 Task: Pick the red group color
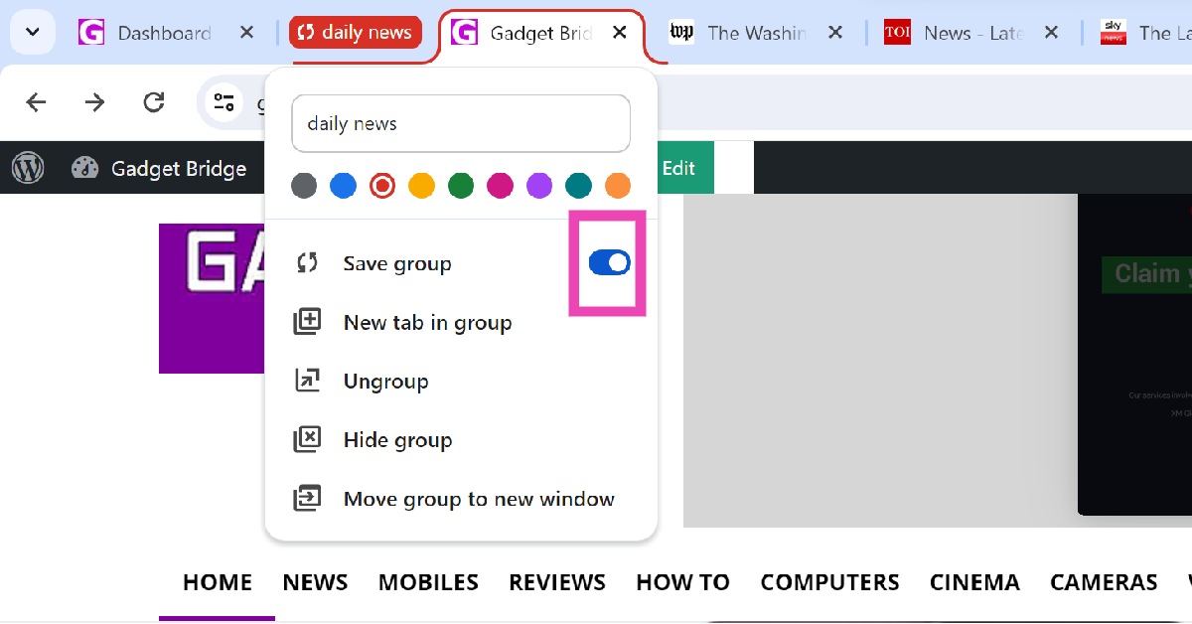(x=382, y=186)
